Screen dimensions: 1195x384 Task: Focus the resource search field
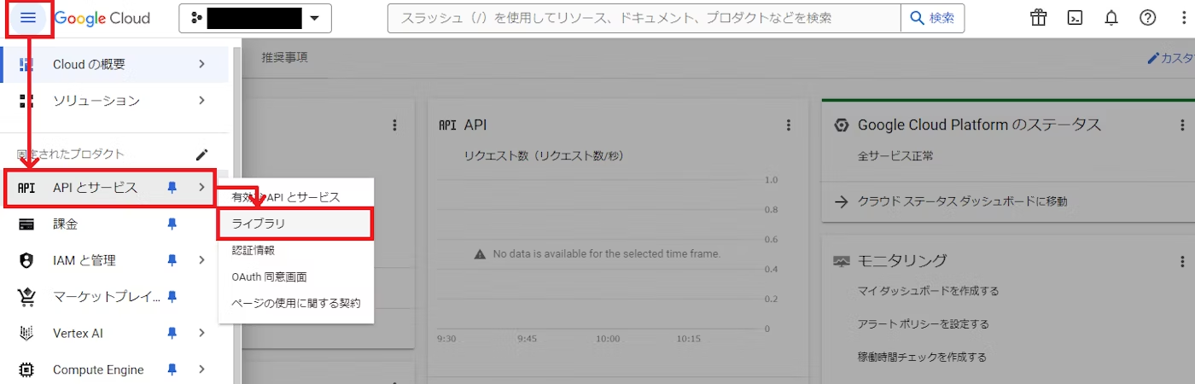click(x=644, y=18)
